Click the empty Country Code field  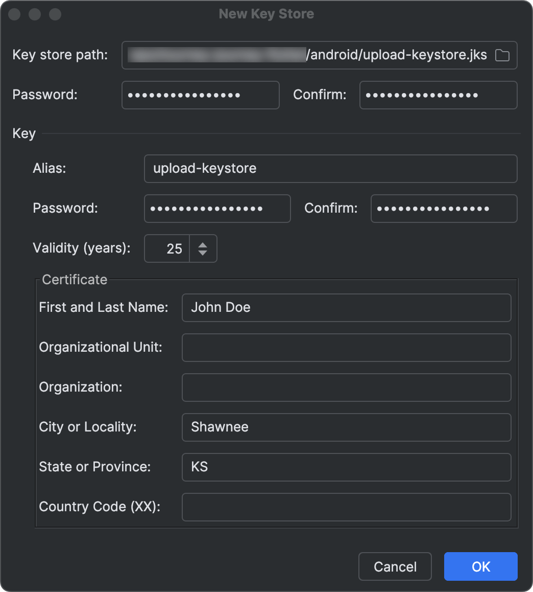click(347, 507)
